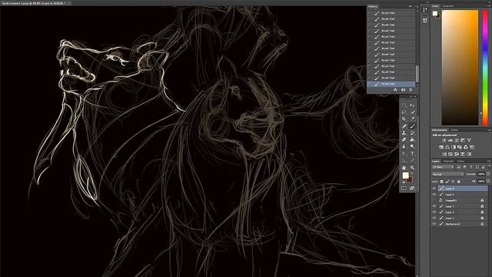The width and height of the screenshot is (492, 277).
Task: Toggle lock image pixels
Action: (x=447, y=182)
